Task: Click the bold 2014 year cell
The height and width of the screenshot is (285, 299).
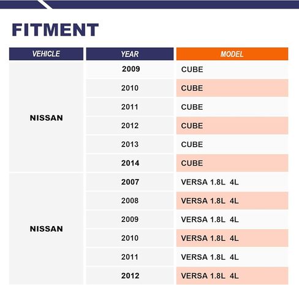Action: tap(130, 163)
